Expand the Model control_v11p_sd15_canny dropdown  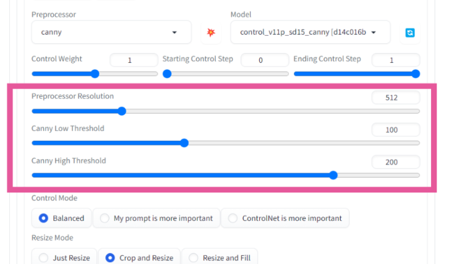tap(310, 32)
